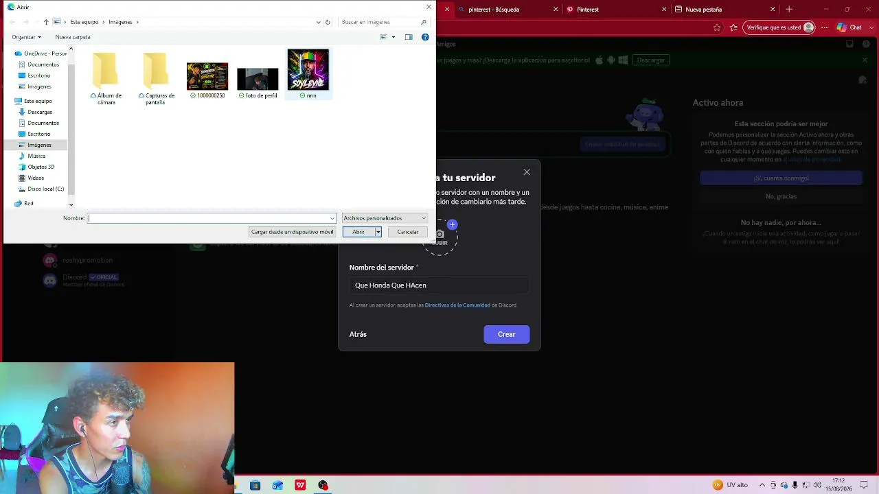Dismiss the Discord download banner
This screenshot has width=879, height=494.
pyautogui.click(x=865, y=60)
